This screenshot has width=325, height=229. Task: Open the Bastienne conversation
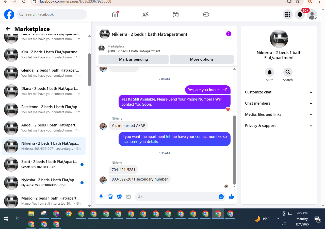point(44,110)
